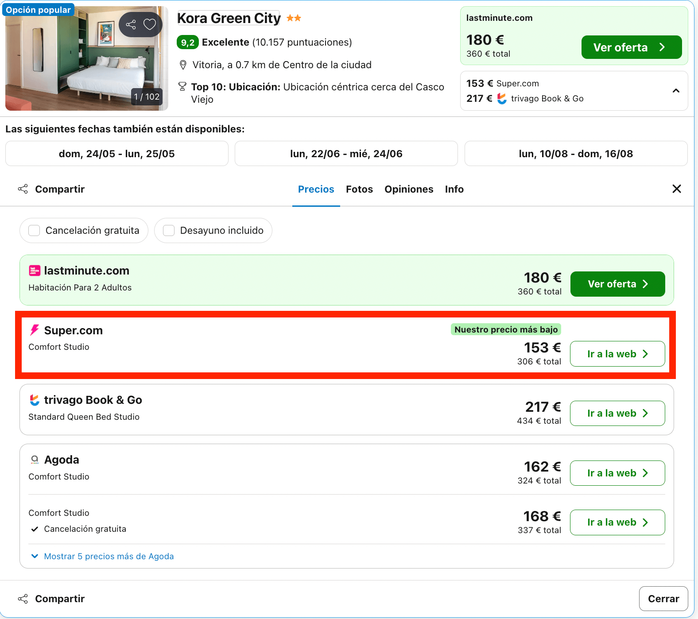Click the Standard Queen Bed Studio room text

pos(84,417)
